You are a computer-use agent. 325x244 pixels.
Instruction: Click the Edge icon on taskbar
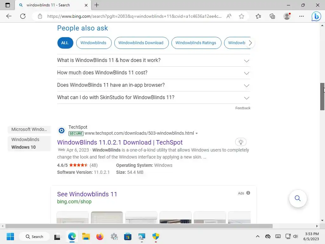click(x=72, y=236)
